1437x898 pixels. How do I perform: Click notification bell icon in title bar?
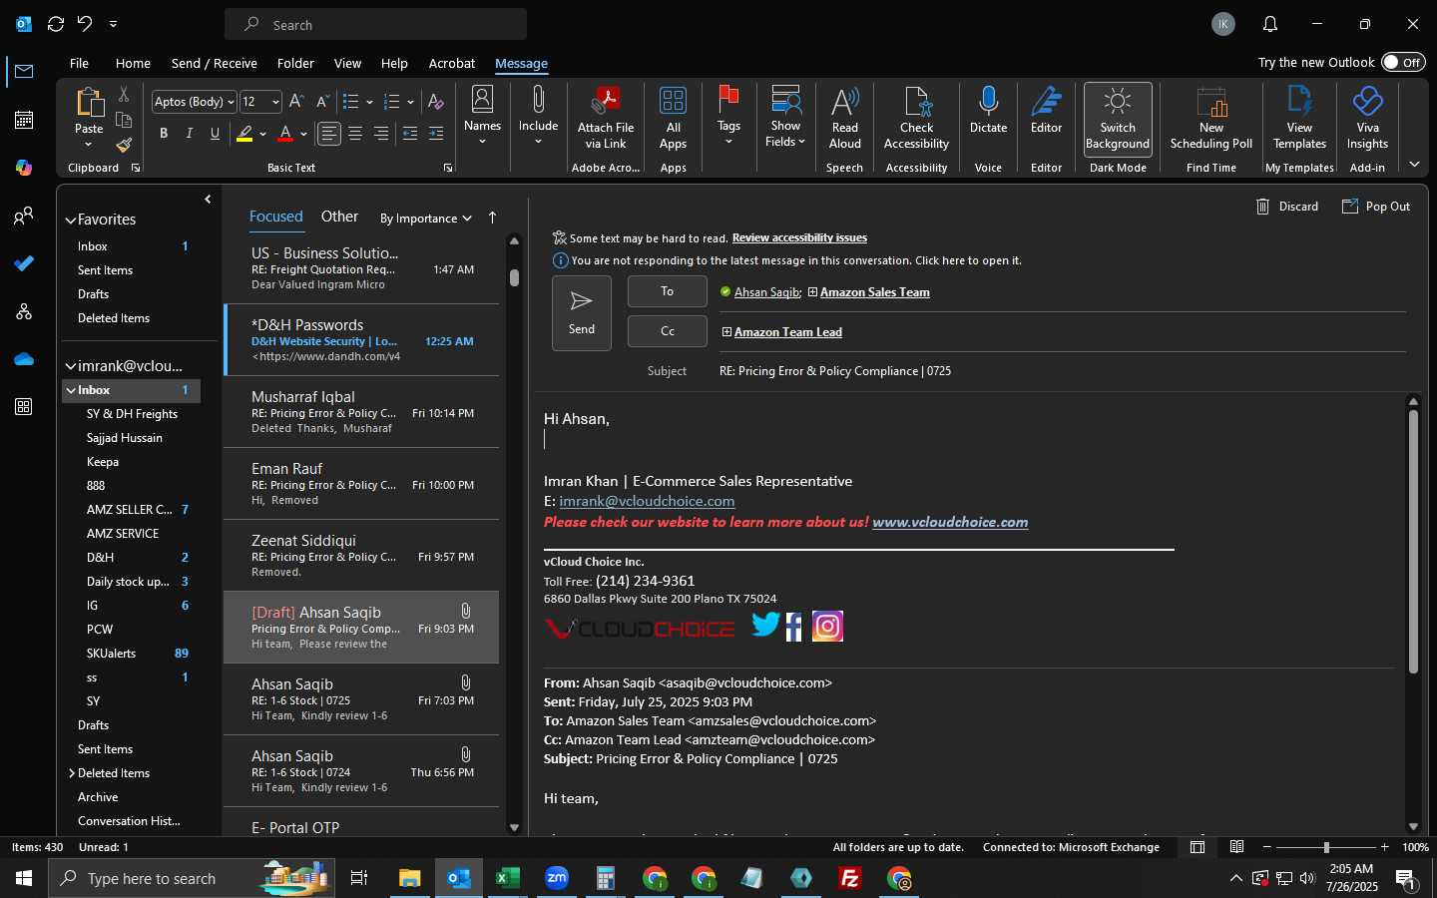tap(1270, 24)
